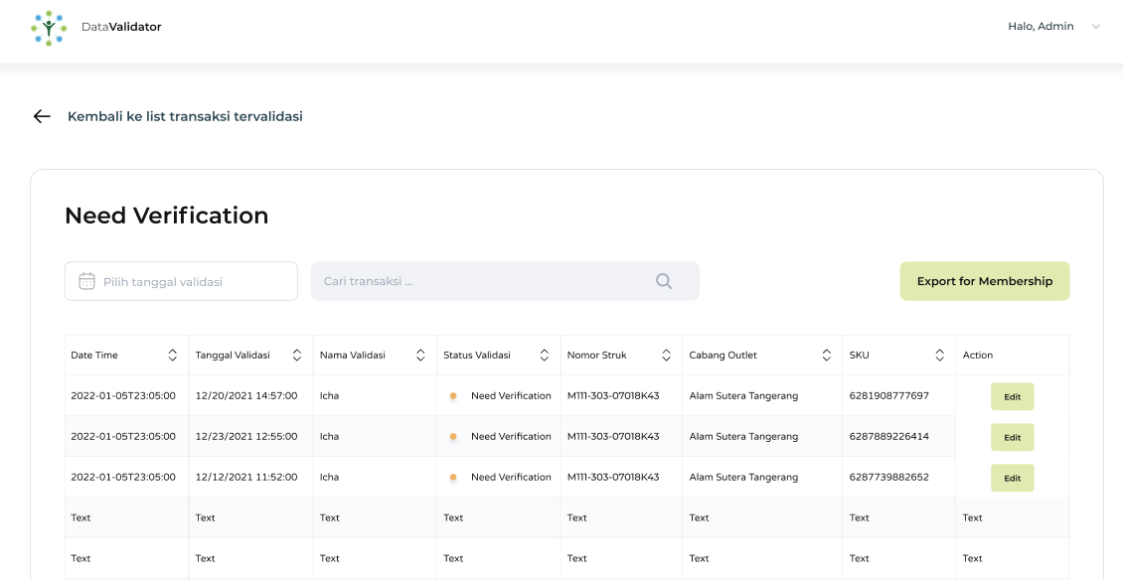Click the Cabang Outlet sort chevron
Viewport: 1123px width, 580px height.
[x=826, y=355]
